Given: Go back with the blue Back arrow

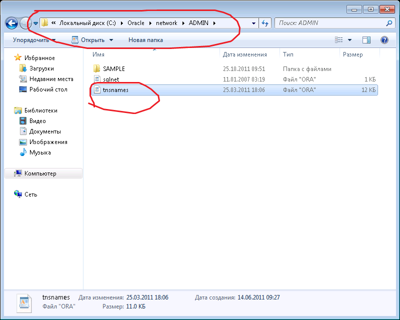Looking at the screenshot, I should point(11,23).
